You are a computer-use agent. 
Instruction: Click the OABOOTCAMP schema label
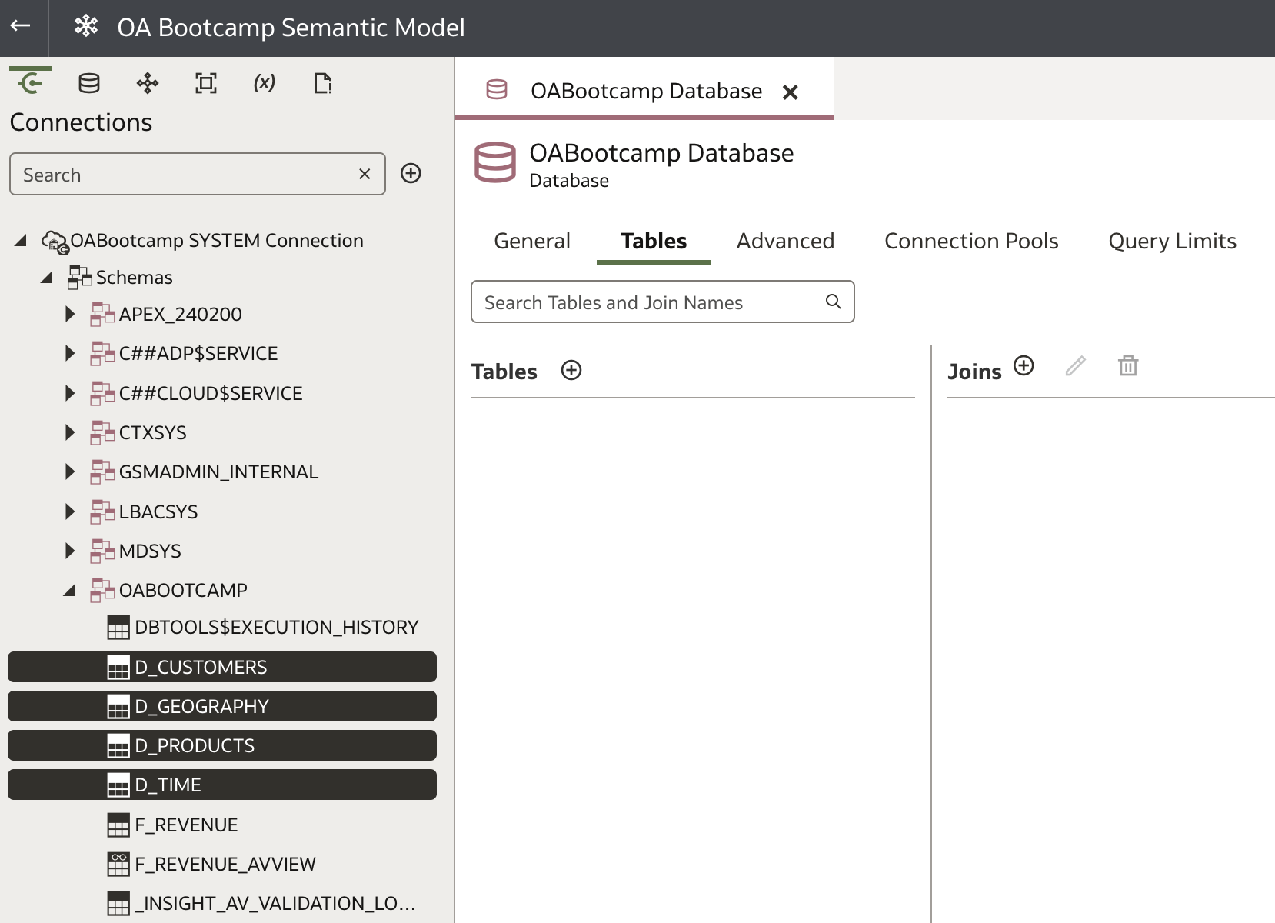pos(183,590)
